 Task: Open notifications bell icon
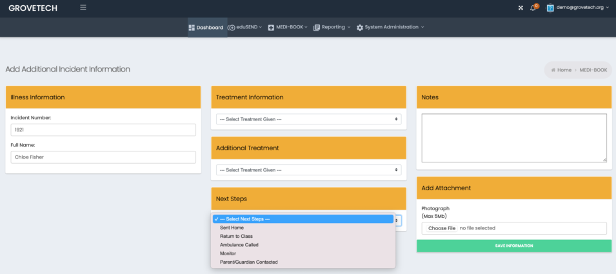533,8
